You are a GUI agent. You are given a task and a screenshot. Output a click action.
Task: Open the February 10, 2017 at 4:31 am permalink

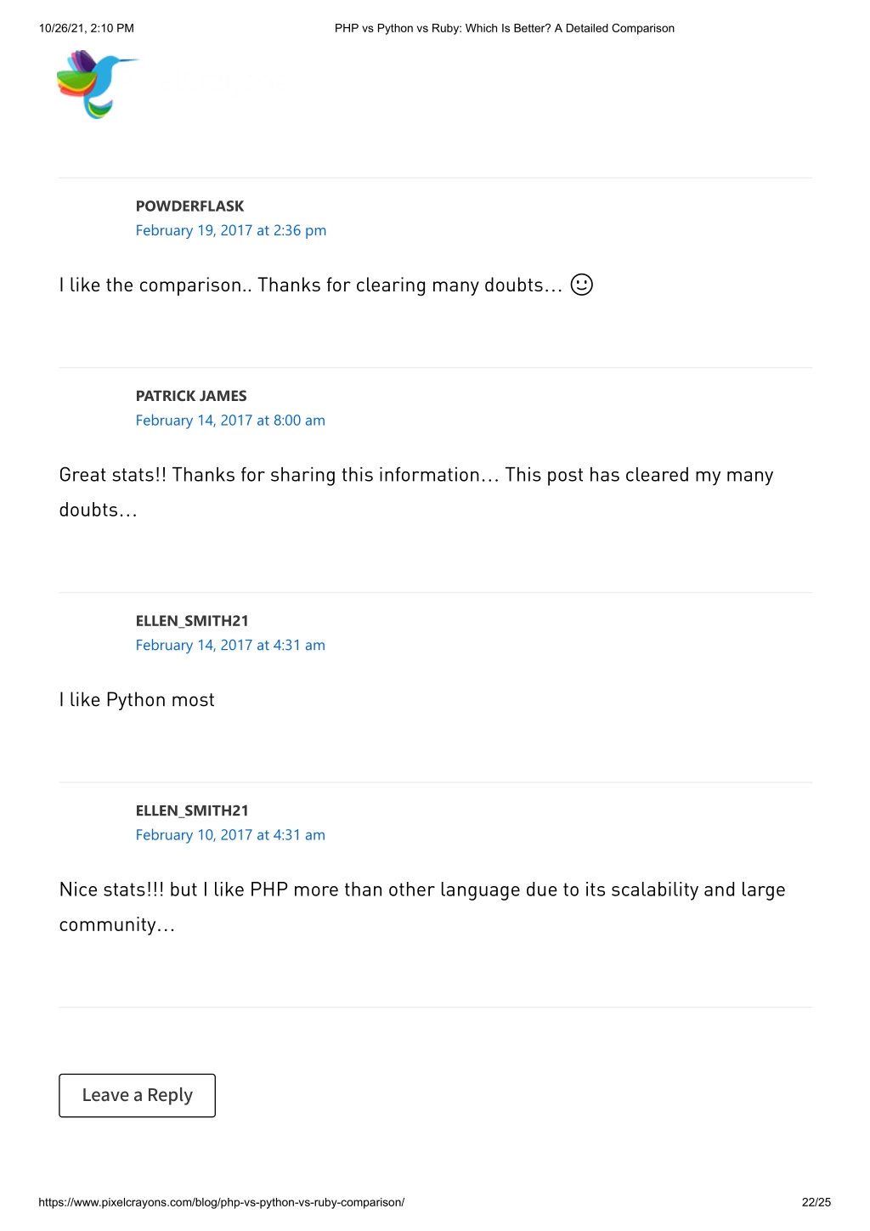click(x=230, y=835)
